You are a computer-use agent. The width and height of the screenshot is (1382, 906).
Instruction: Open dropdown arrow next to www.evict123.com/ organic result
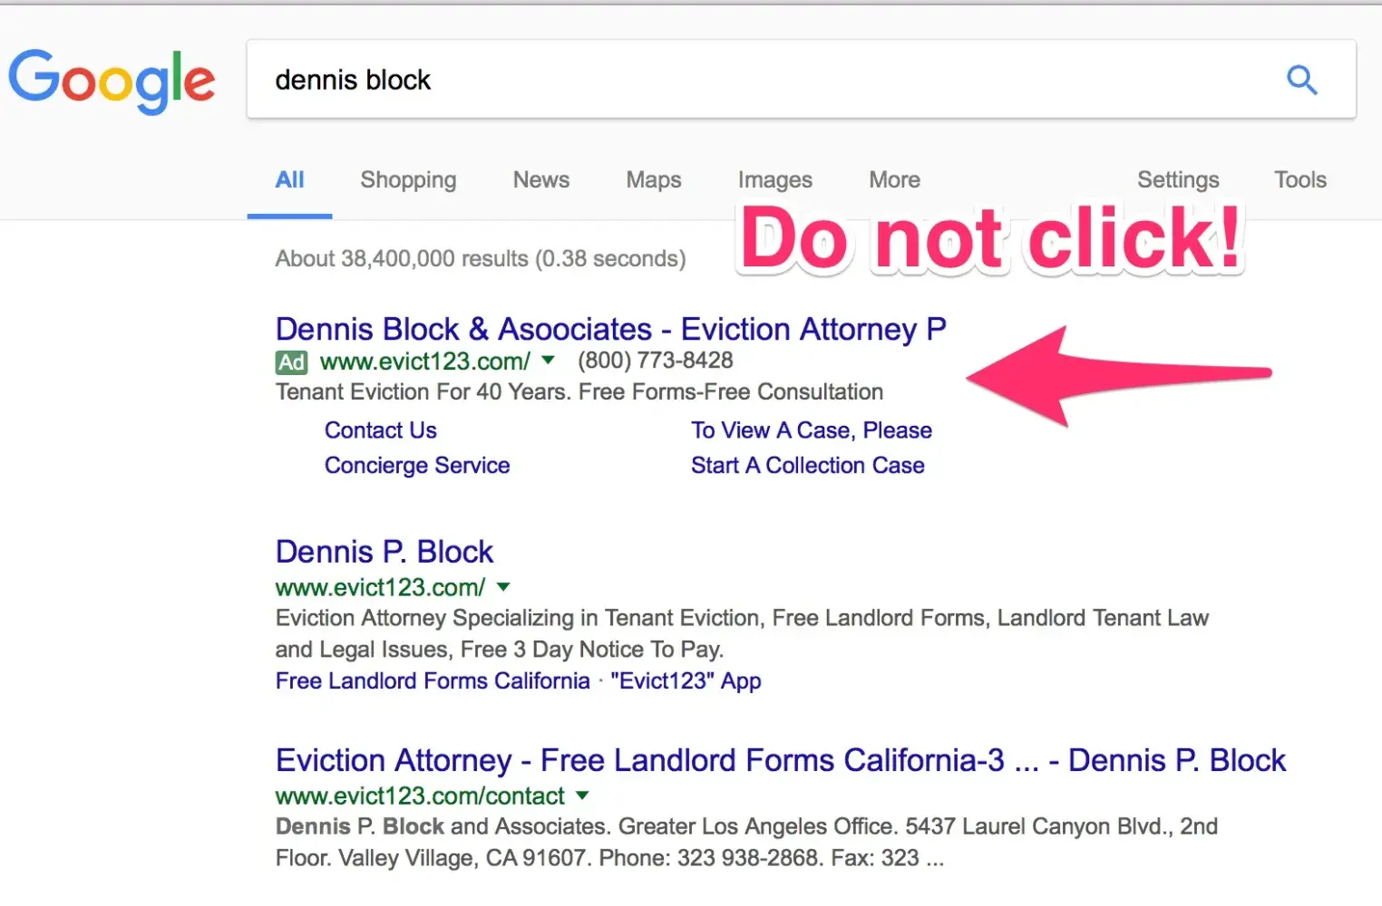(503, 587)
